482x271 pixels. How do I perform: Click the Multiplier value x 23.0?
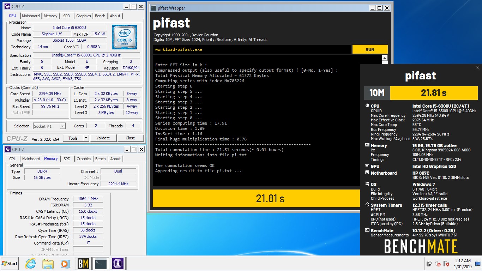click(50, 100)
